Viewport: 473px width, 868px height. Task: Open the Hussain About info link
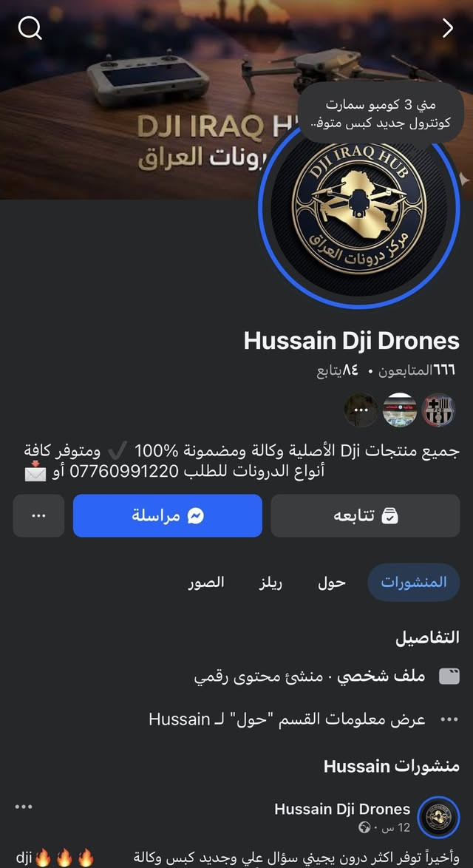coord(287,719)
